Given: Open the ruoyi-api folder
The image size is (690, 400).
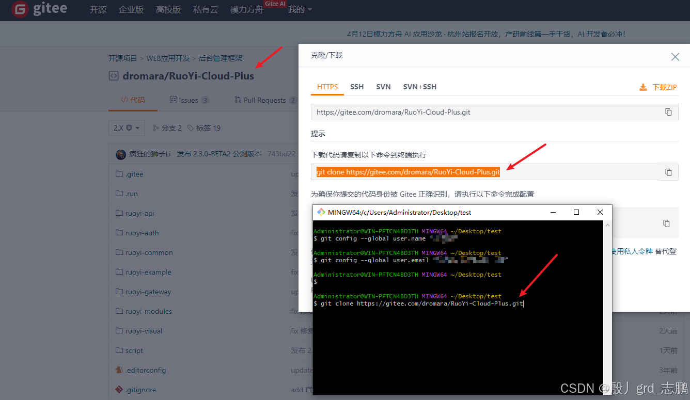Looking at the screenshot, I should click(140, 213).
